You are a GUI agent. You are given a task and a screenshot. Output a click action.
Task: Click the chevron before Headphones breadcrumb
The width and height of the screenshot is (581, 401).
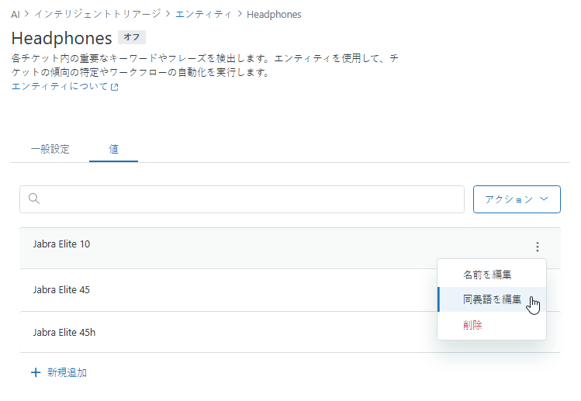coord(240,14)
